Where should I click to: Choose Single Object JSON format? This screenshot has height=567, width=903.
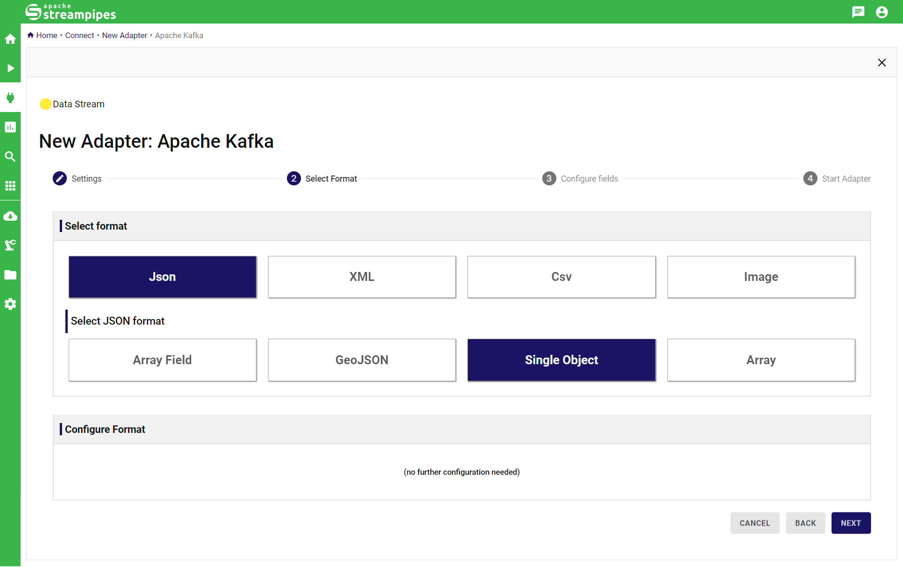(562, 360)
